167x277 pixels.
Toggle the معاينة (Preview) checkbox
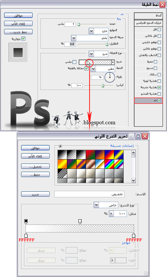[x=23, y=38]
